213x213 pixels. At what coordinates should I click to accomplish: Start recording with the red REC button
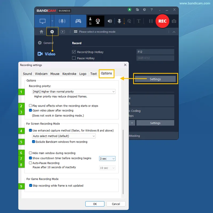(162, 21)
